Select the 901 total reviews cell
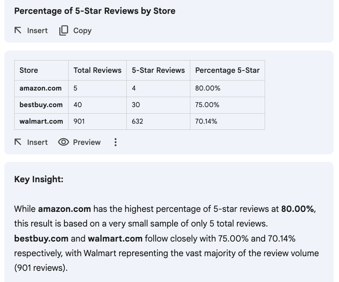 click(x=79, y=121)
